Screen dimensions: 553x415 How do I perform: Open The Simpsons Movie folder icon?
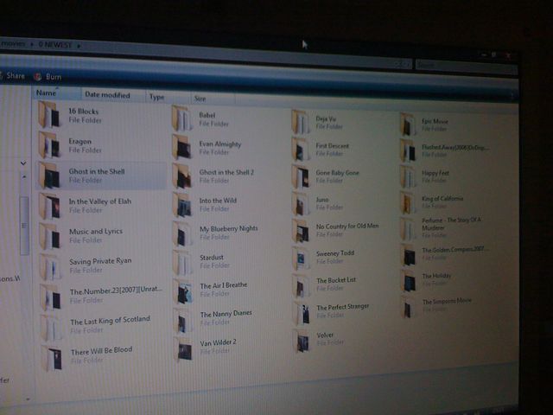click(410, 307)
